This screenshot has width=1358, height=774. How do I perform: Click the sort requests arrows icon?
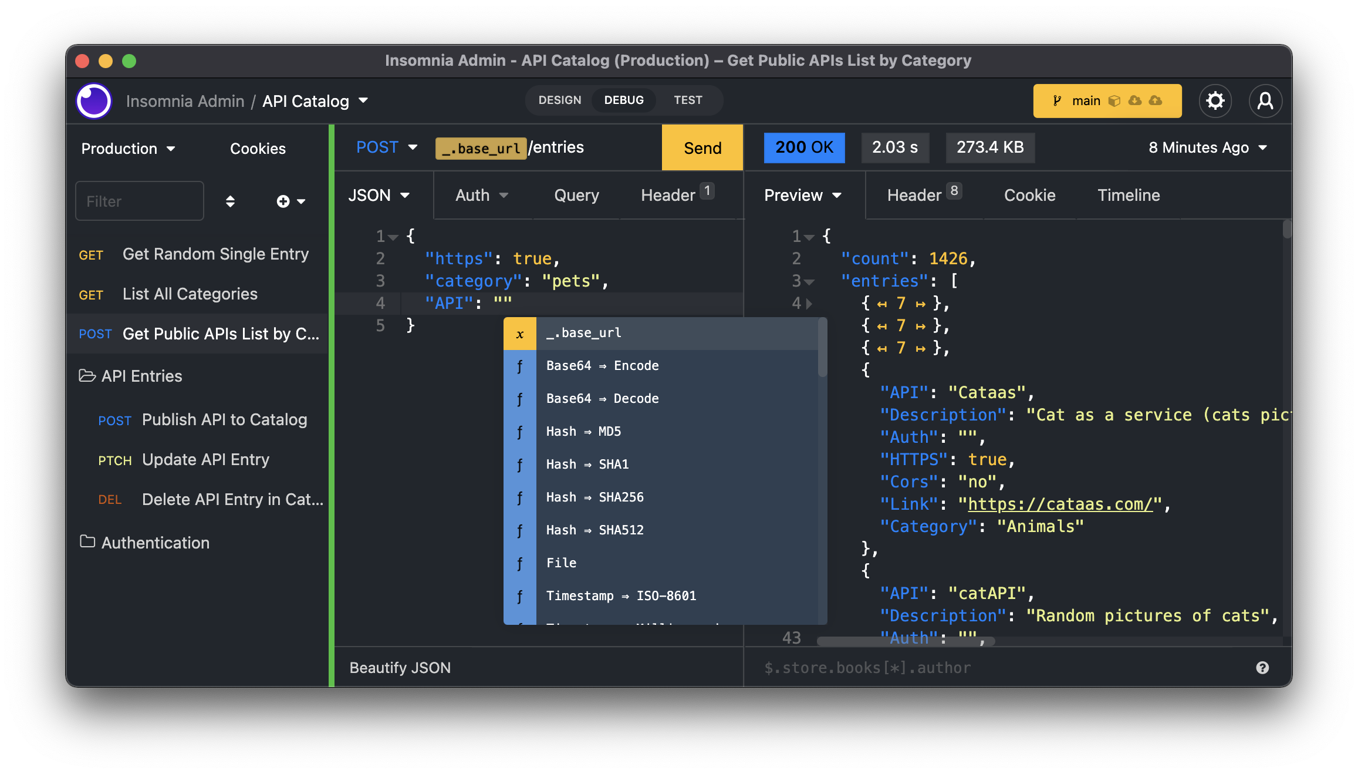230,201
